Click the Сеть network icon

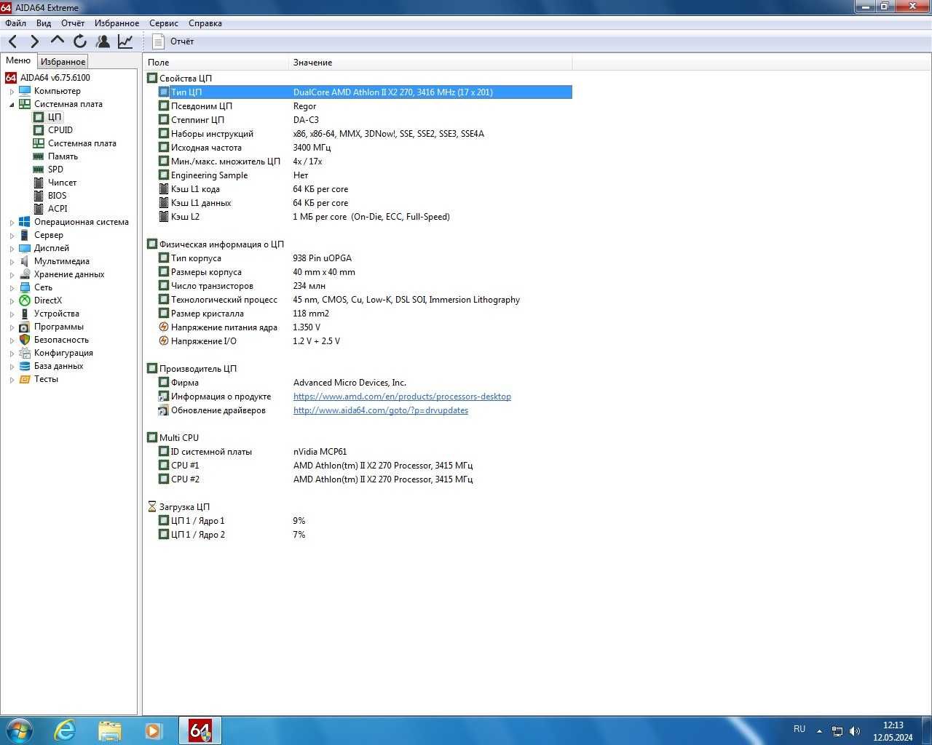[25, 287]
